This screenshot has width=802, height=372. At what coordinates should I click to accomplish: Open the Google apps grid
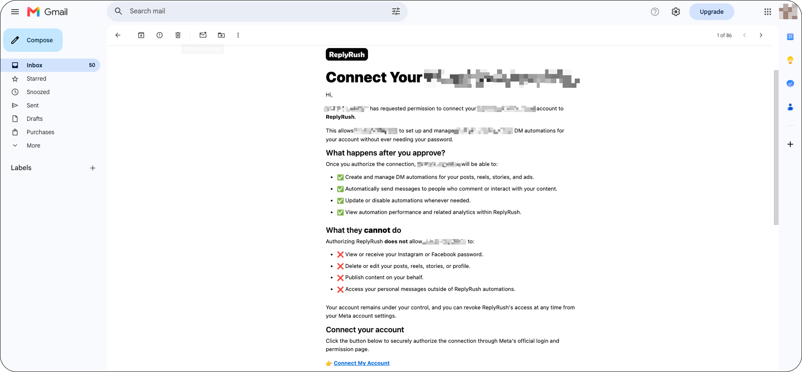pyautogui.click(x=768, y=12)
